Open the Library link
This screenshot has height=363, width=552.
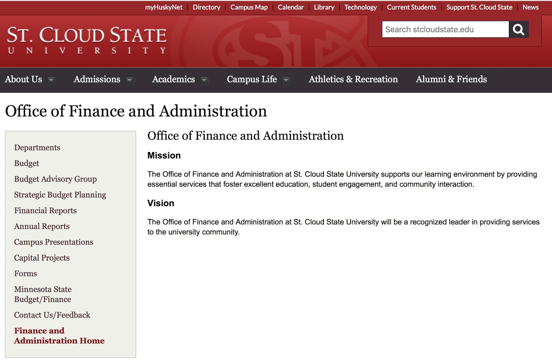pyautogui.click(x=324, y=7)
